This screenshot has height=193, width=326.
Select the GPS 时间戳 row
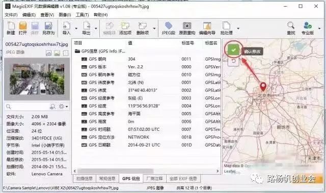147,129
